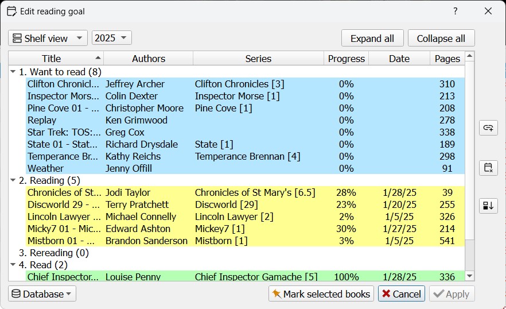This screenshot has height=309, width=506.
Task: Click Mark selected books button
Action: (x=321, y=294)
